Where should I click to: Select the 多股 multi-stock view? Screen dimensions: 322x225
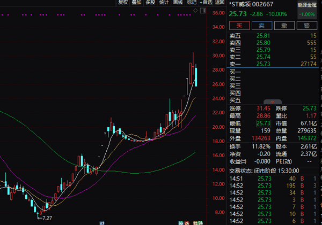(x=150, y=2)
